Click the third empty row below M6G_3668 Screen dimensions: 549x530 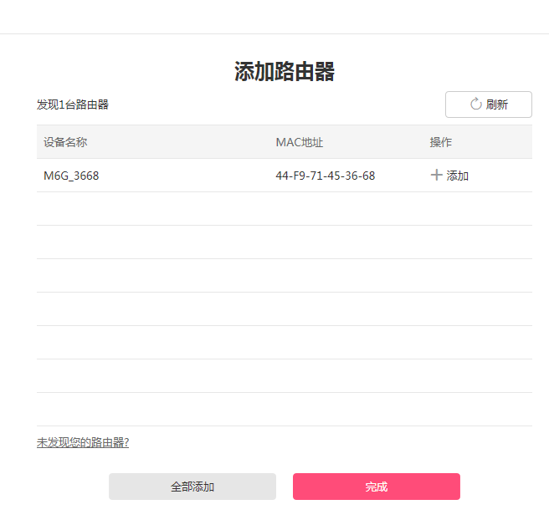pyautogui.click(x=285, y=276)
